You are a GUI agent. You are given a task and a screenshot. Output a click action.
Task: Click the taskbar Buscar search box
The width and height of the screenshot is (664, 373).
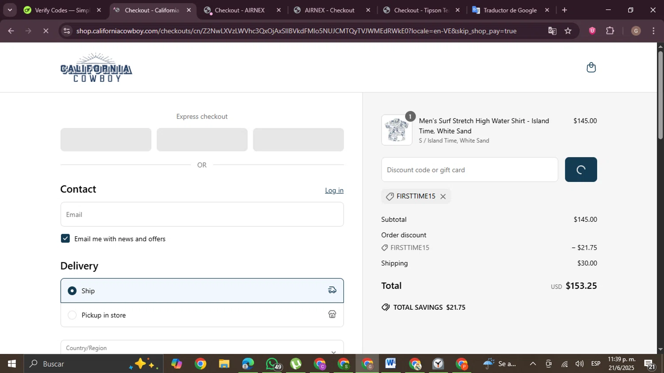(x=93, y=364)
